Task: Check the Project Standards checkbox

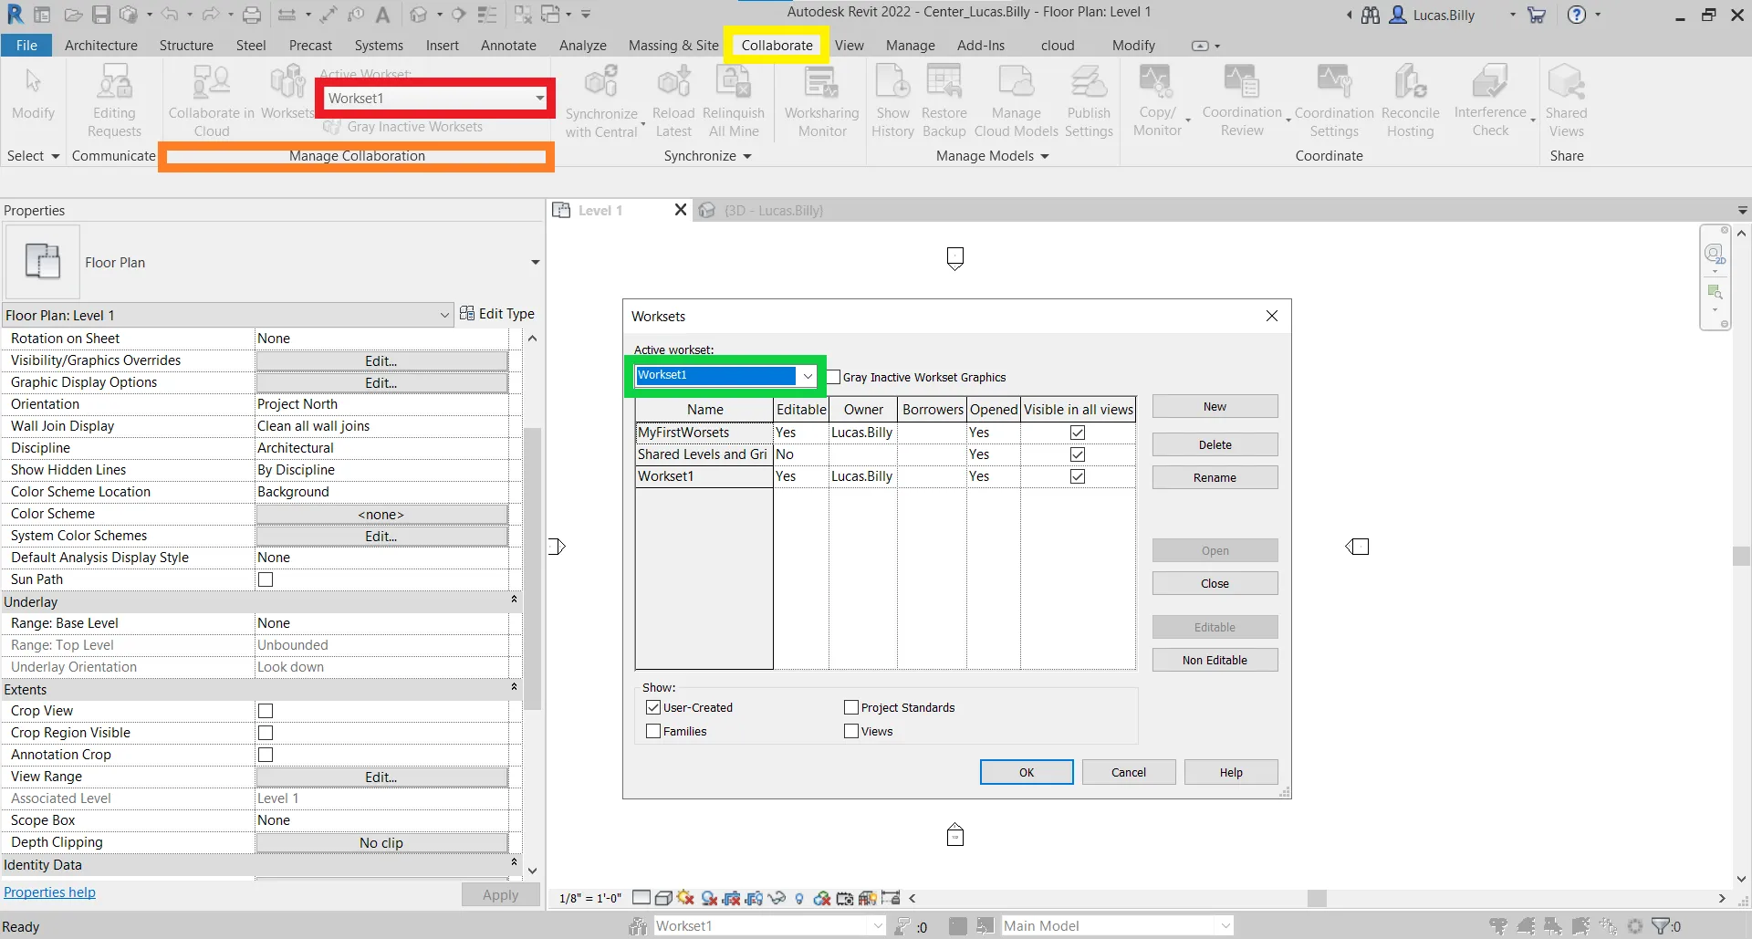Action: click(851, 707)
